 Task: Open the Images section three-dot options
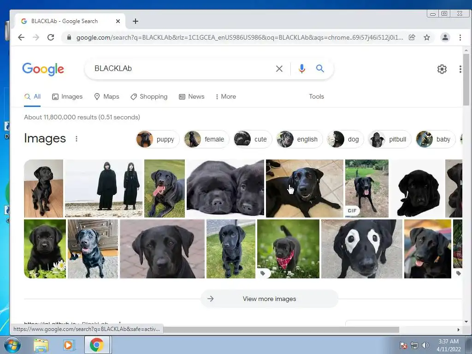(x=77, y=139)
